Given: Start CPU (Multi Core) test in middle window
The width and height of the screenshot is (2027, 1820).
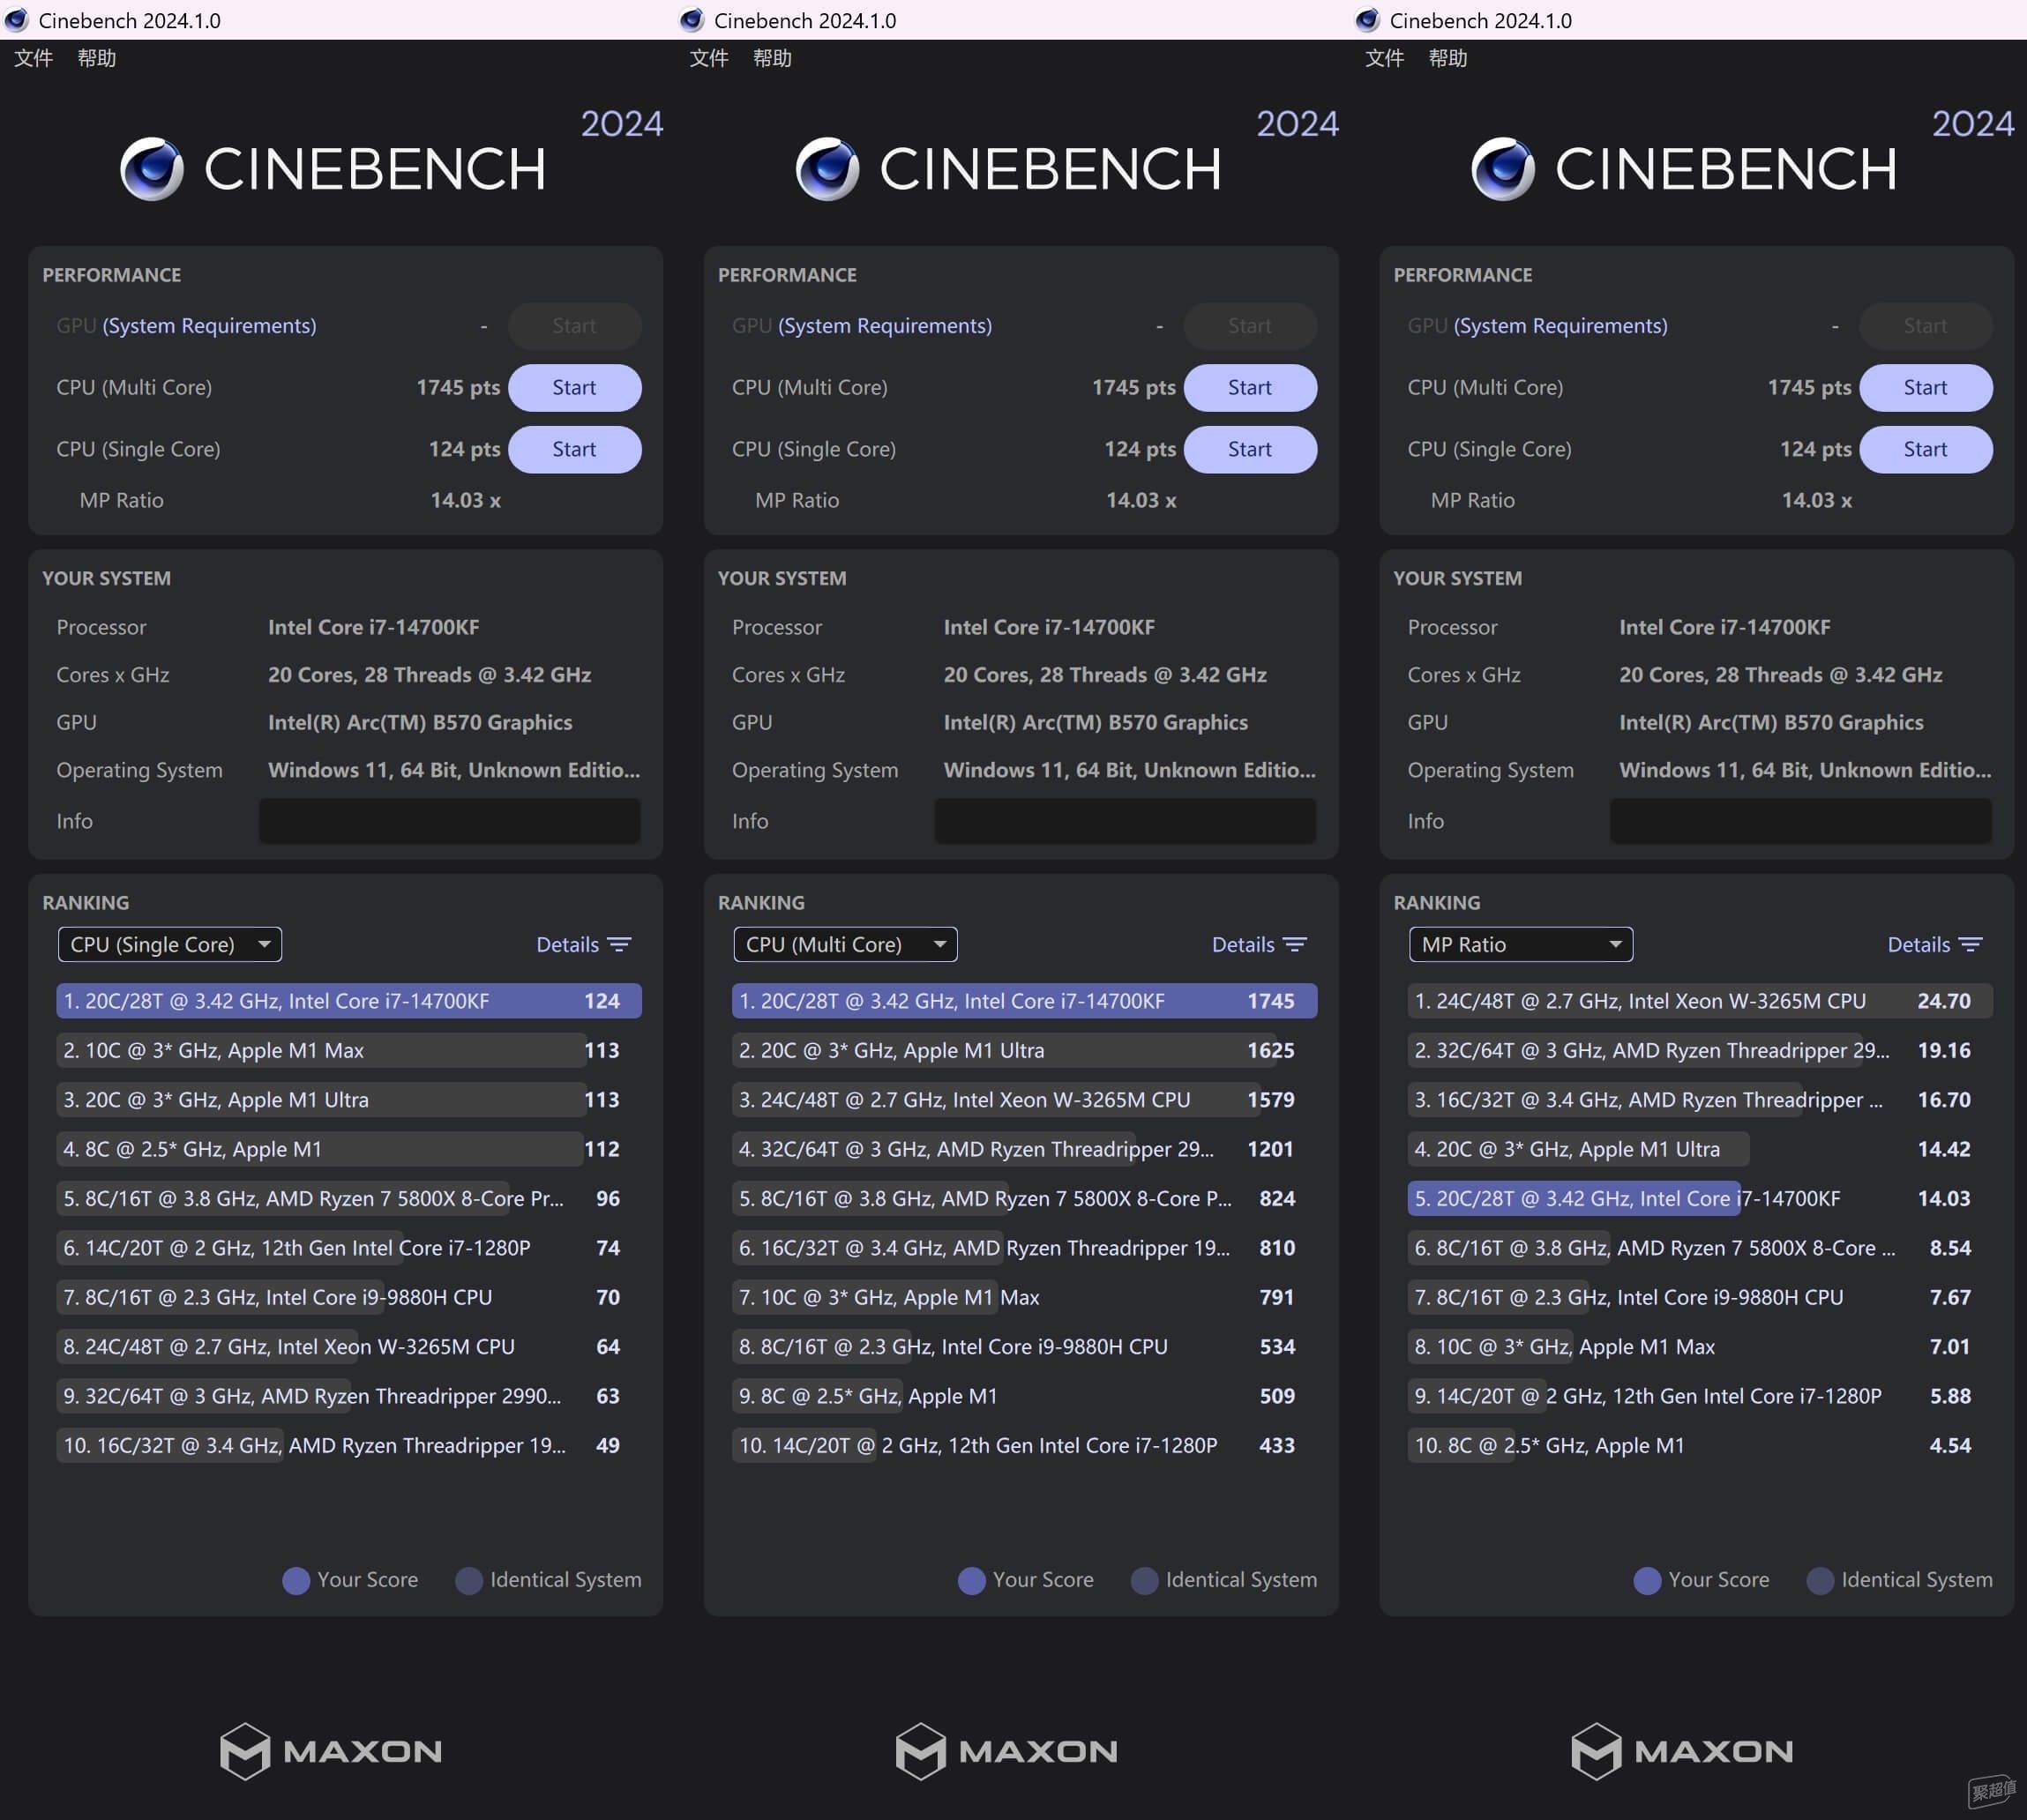Looking at the screenshot, I should tap(1250, 388).
